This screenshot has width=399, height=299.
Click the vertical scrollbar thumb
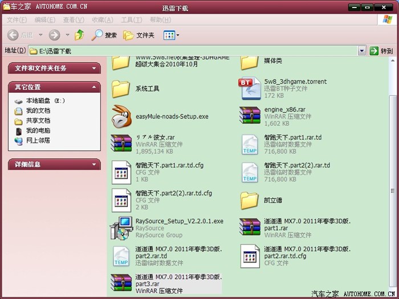tap(393, 191)
